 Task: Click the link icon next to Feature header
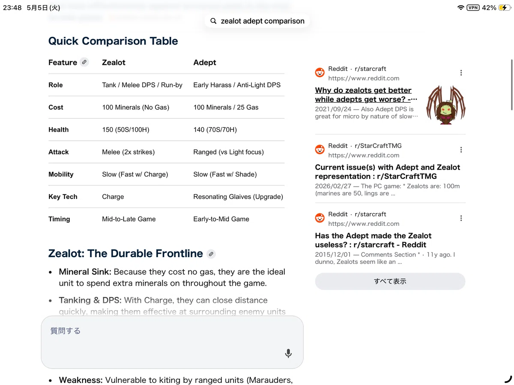[x=84, y=62]
